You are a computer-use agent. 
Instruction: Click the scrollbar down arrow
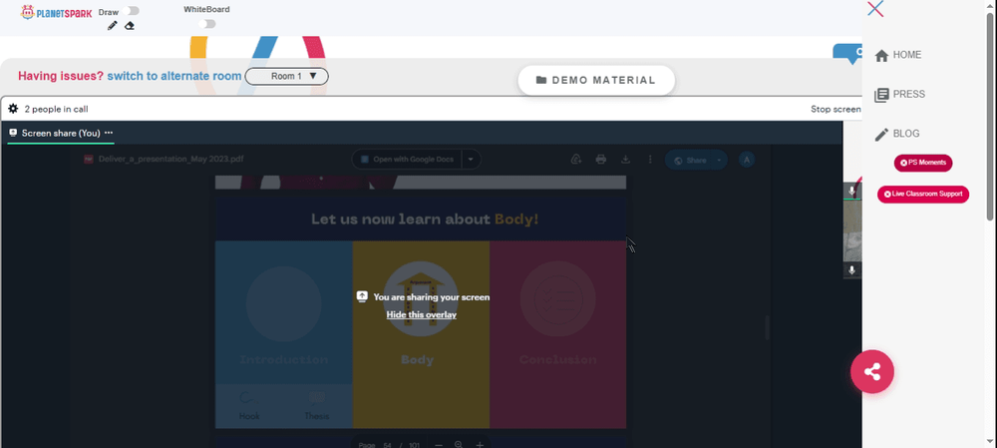click(x=990, y=442)
